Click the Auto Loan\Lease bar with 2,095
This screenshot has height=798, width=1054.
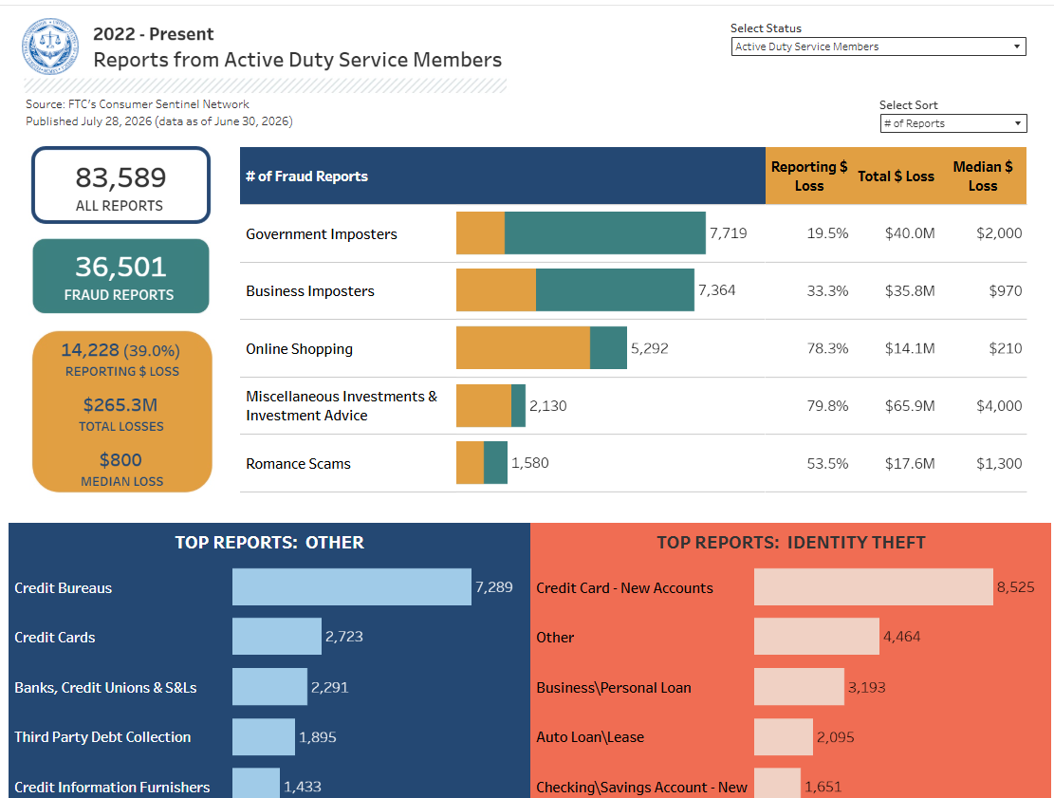pos(784,737)
